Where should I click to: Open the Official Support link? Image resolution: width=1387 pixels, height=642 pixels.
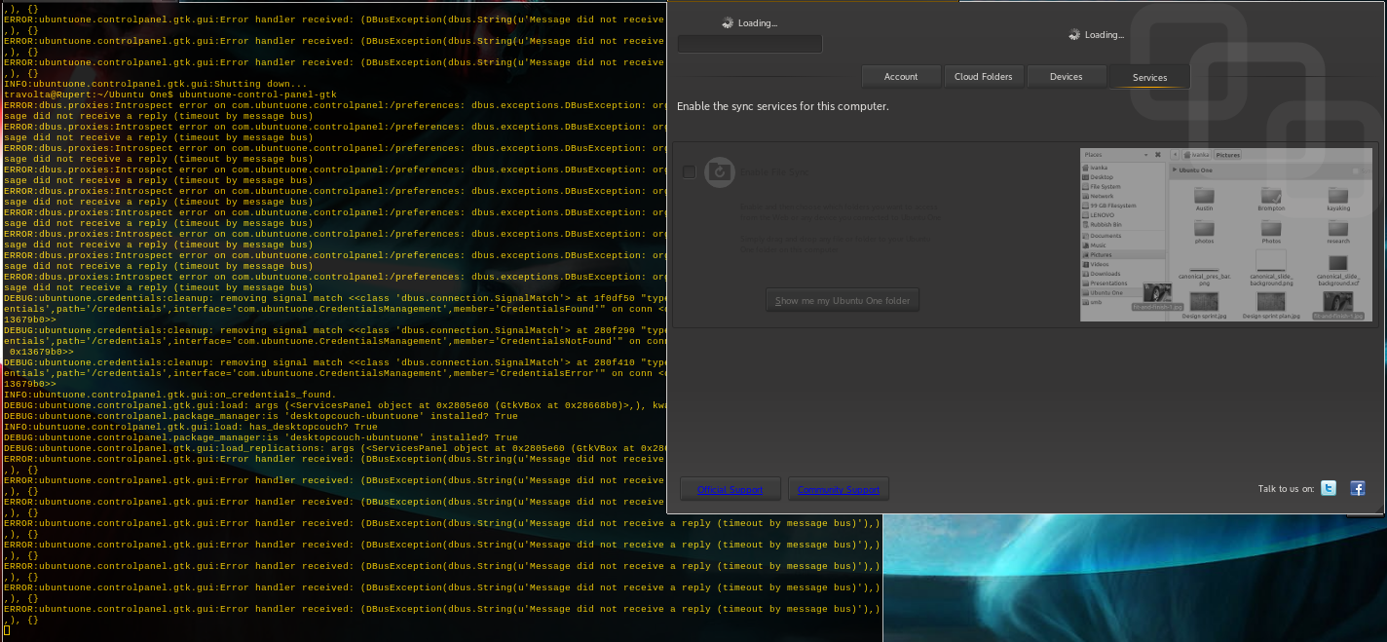pos(730,489)
